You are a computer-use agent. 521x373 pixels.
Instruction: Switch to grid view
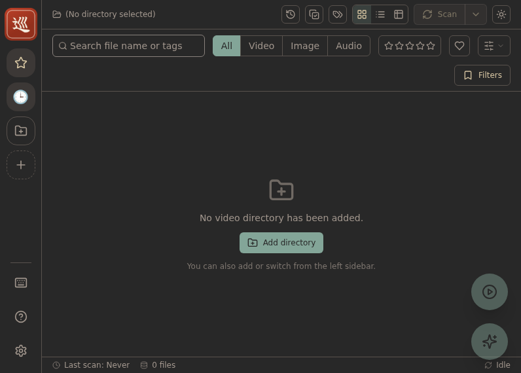(362, 14)
